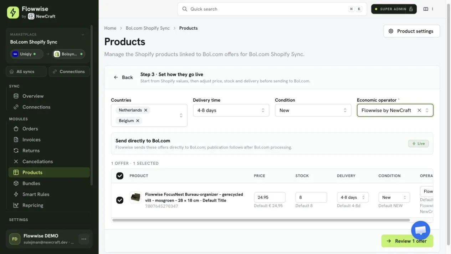Click the Price column header
Viewport: 451px width, 254px height.
(260, 176)
